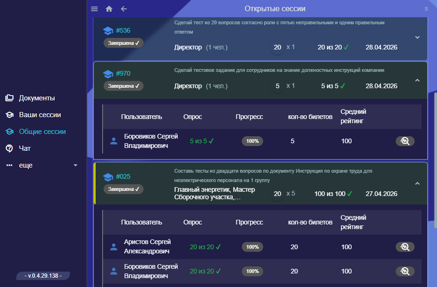
Task: Click 100% progress for Боровиков in session #025
Action: [x=252, y=271]
